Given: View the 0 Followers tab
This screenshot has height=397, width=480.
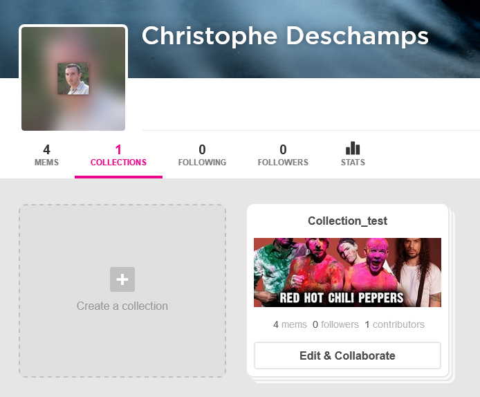Looking at the screenshot, I should tap(283, 155).
